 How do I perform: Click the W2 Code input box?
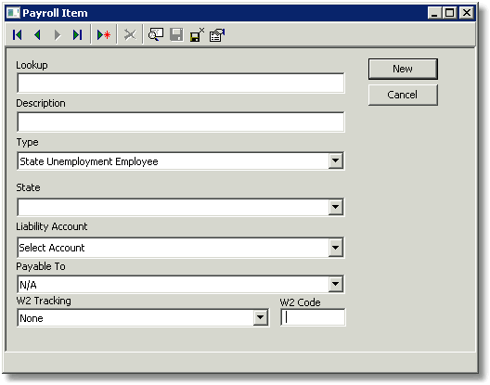313,317
